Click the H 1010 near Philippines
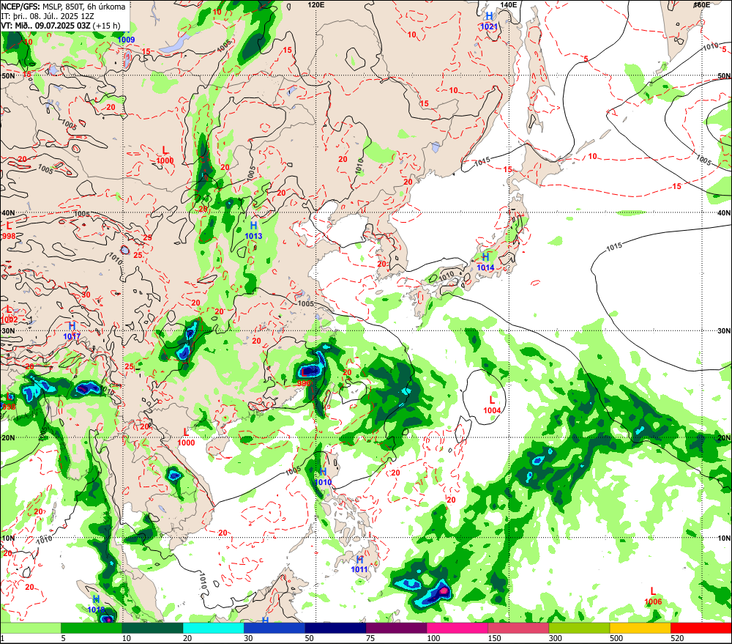The height and width of the screenshot is (644, 732). click(323, 477)
